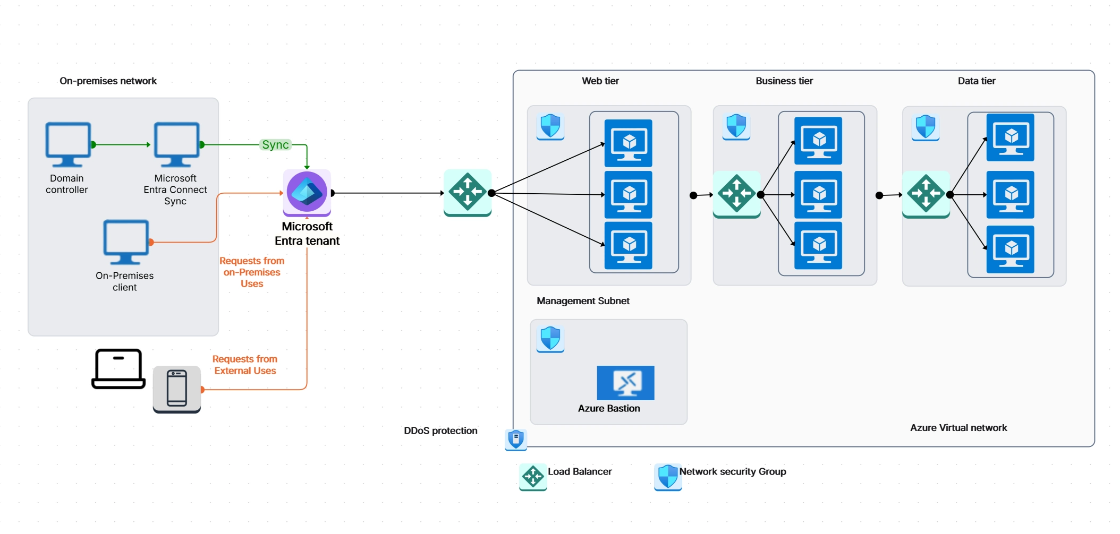The image size is (1120, 534).
Task: Click the 'Requests from External Uses' label
Action: [x=245, y=365]
